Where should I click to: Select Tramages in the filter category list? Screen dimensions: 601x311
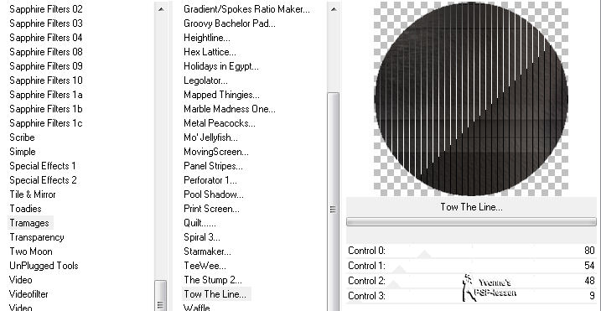(x=29, y=223)
